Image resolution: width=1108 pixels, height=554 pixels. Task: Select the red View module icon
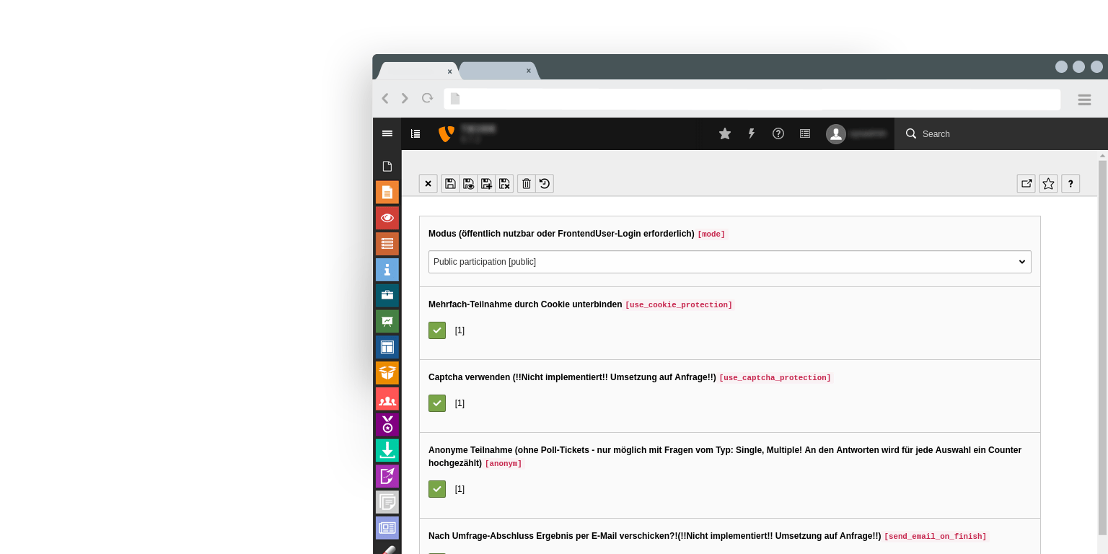[387, 218]
